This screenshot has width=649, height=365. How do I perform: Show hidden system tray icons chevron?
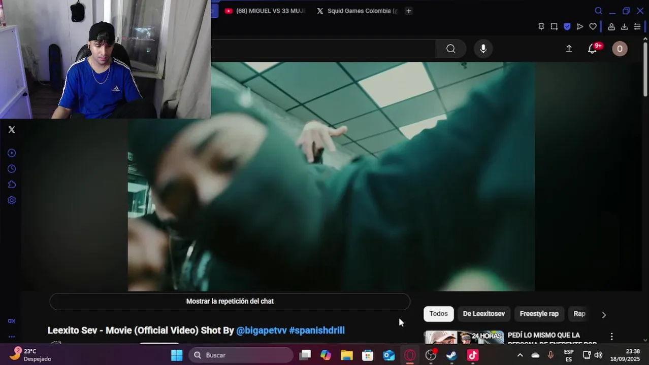point(520,355)
